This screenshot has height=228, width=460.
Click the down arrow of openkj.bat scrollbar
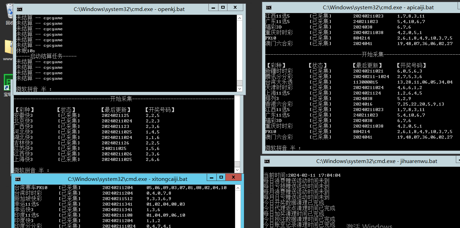pyautogui.click(x=239, y=89)
